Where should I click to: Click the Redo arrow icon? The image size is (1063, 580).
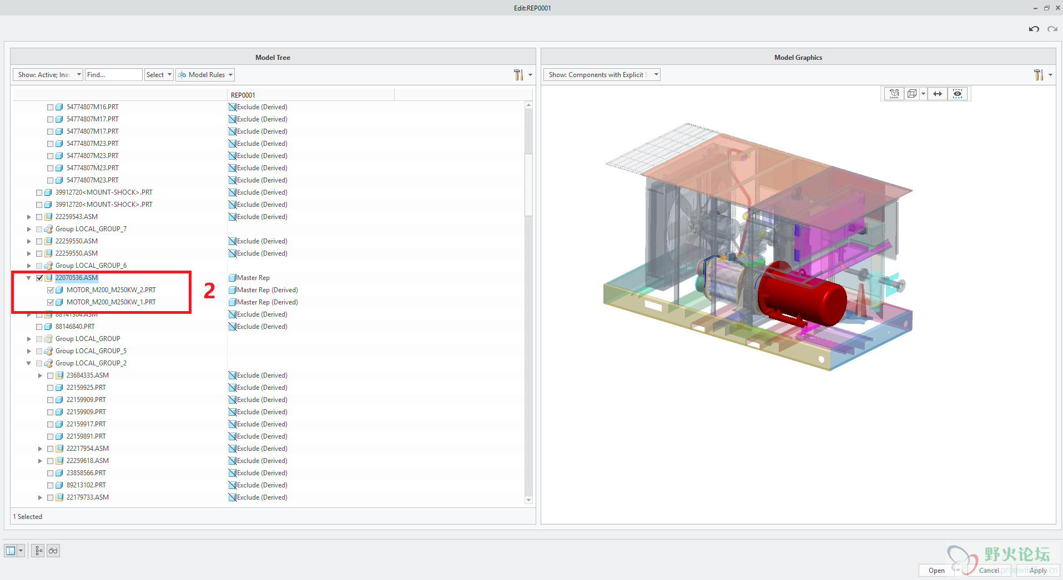(1052, 29)
